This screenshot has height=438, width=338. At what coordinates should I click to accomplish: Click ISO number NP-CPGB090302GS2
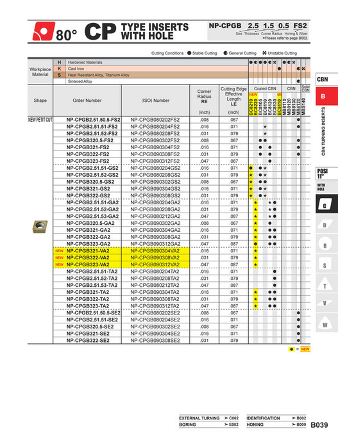pos(155,182)
